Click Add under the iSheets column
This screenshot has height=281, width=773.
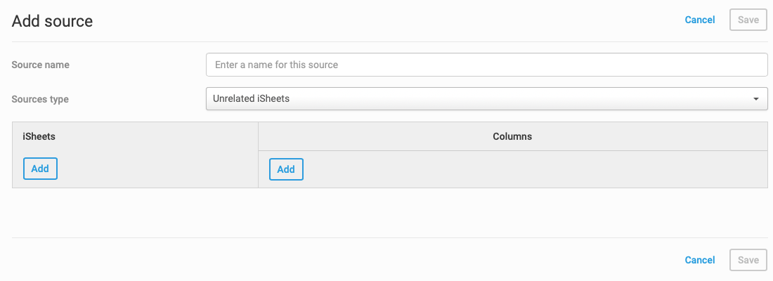tap(40, 169)
